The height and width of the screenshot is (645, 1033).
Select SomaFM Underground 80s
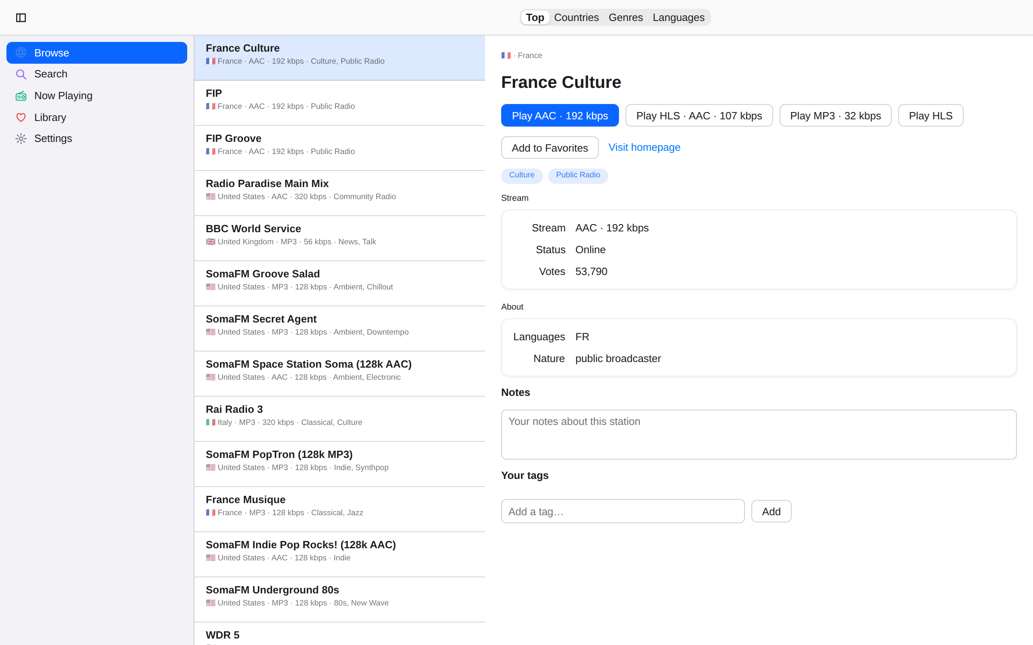click(x=339, y=600)
